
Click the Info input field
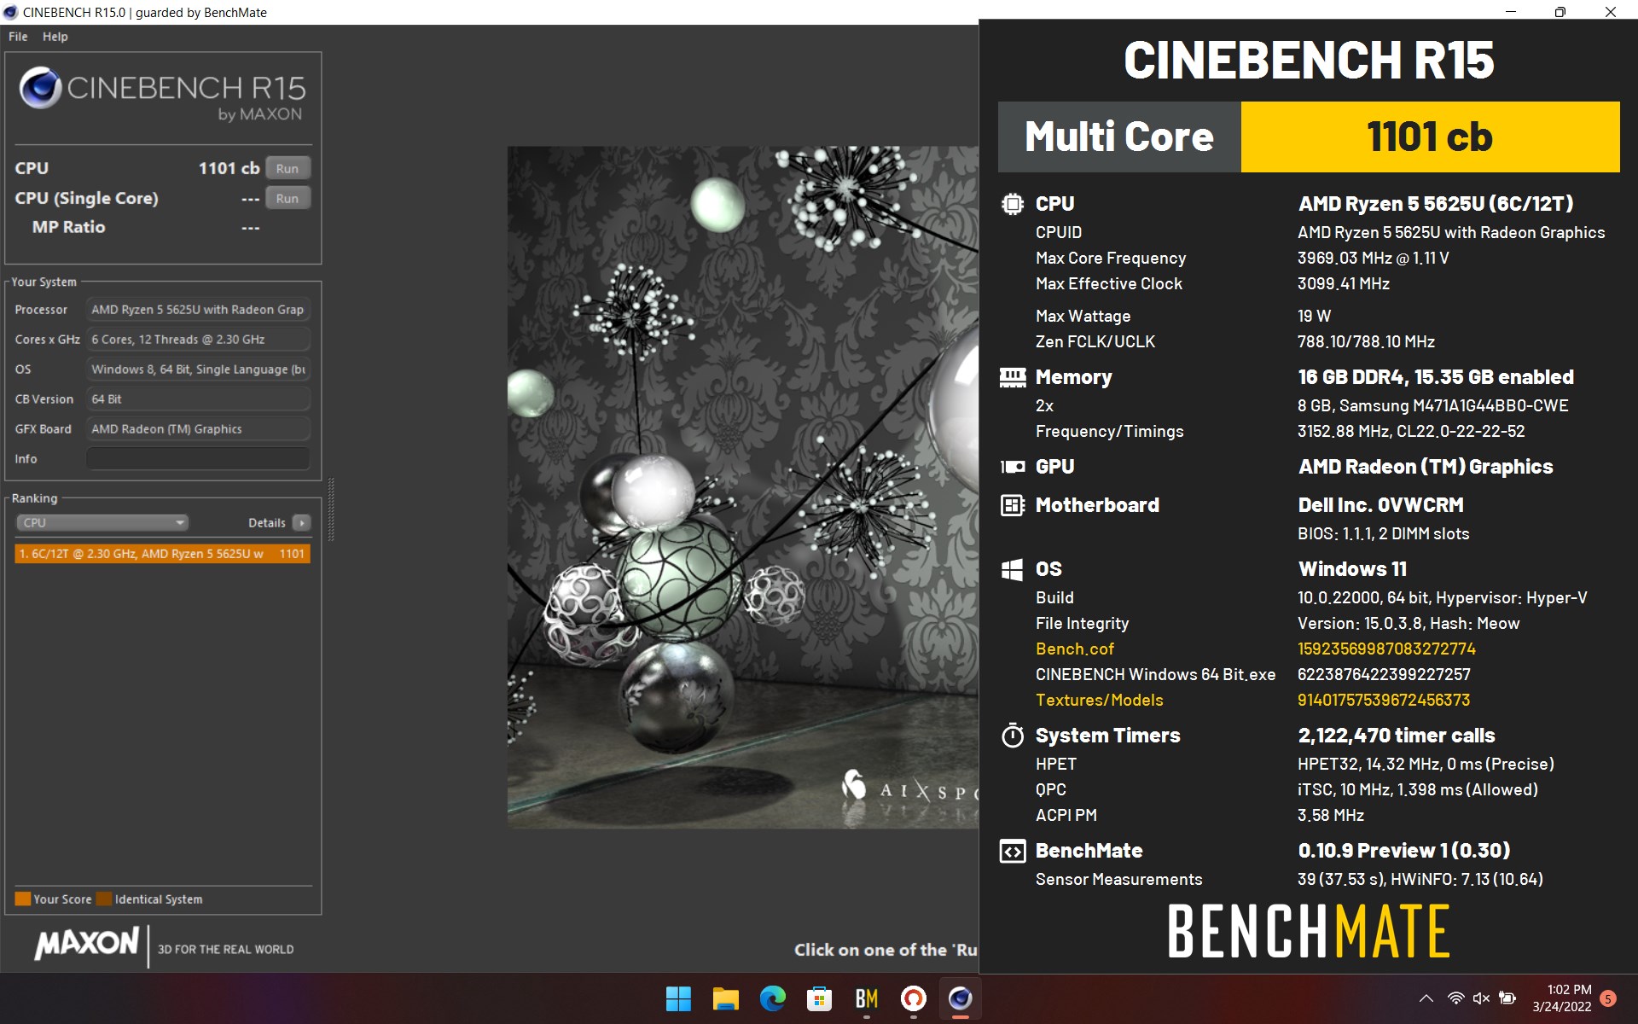pos(198,458)
